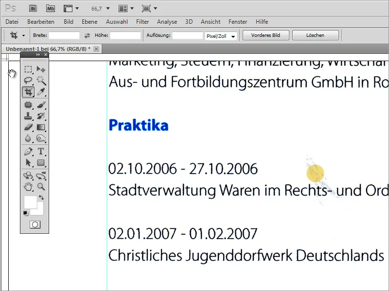Open the 3D menu
This screenshot has height=291, width=389.
pyautogui.click(x=189, y=22)
